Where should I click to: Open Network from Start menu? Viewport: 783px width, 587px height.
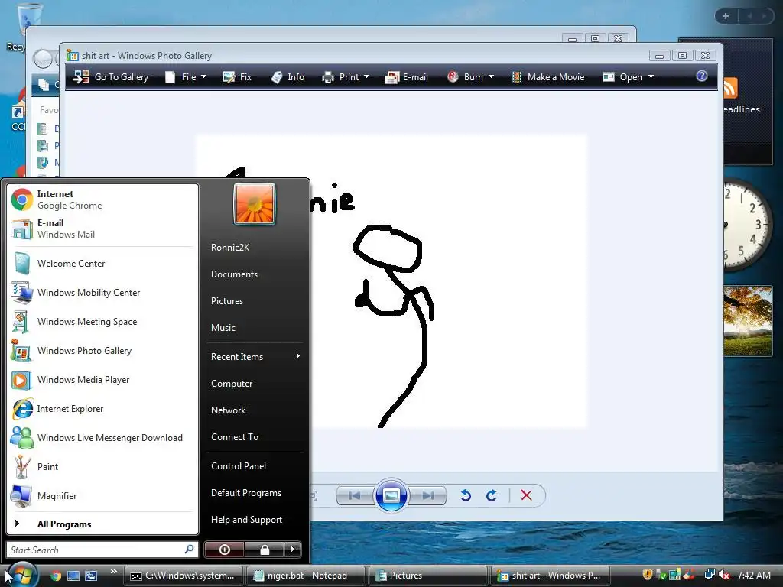click(x=255, y=410)
